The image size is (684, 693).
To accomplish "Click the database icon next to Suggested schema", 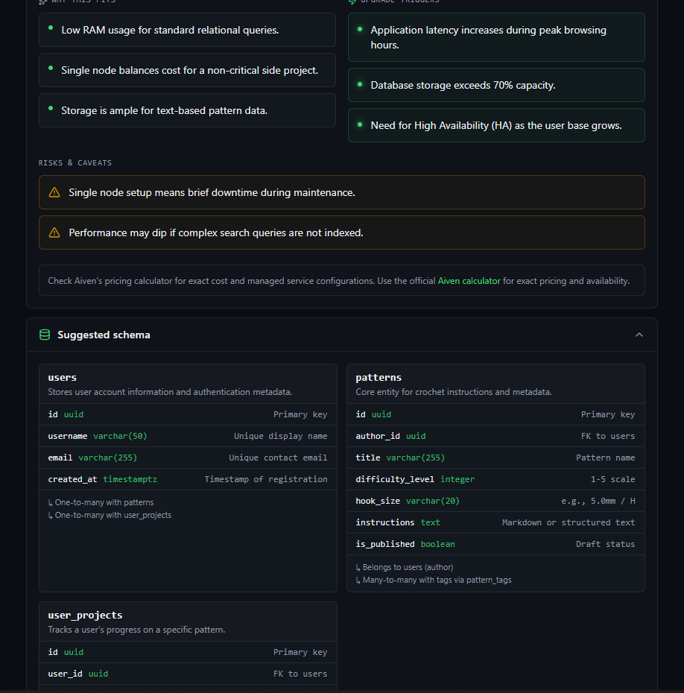I will pyautogui.click(x=45, y=335).
